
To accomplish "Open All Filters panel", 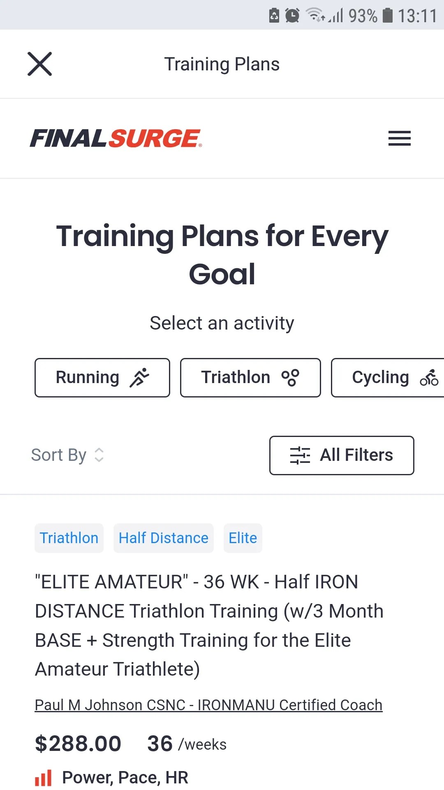I will point(341,455).
